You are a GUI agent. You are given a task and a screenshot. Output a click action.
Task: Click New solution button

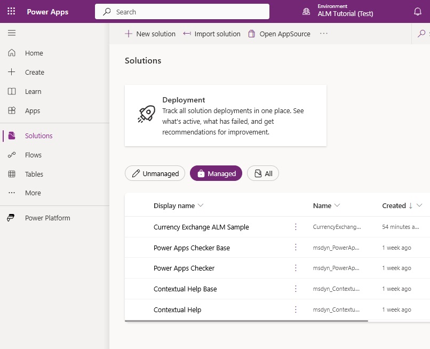coord(150,34)
